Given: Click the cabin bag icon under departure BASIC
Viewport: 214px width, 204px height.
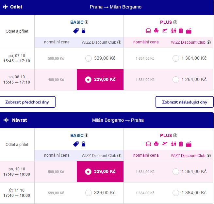Looking at the screenshot, I should [x=83, y=31].
